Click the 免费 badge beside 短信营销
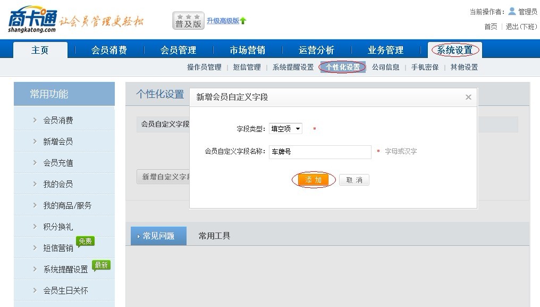The width and height of the screenshot is (540, 307). (85, 242)
